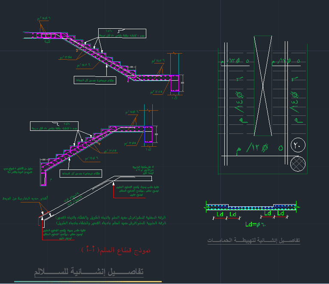The image size is (329, 284).
Task: Click the cross-hatched circle at the plan corner
Action: [298, 164]
